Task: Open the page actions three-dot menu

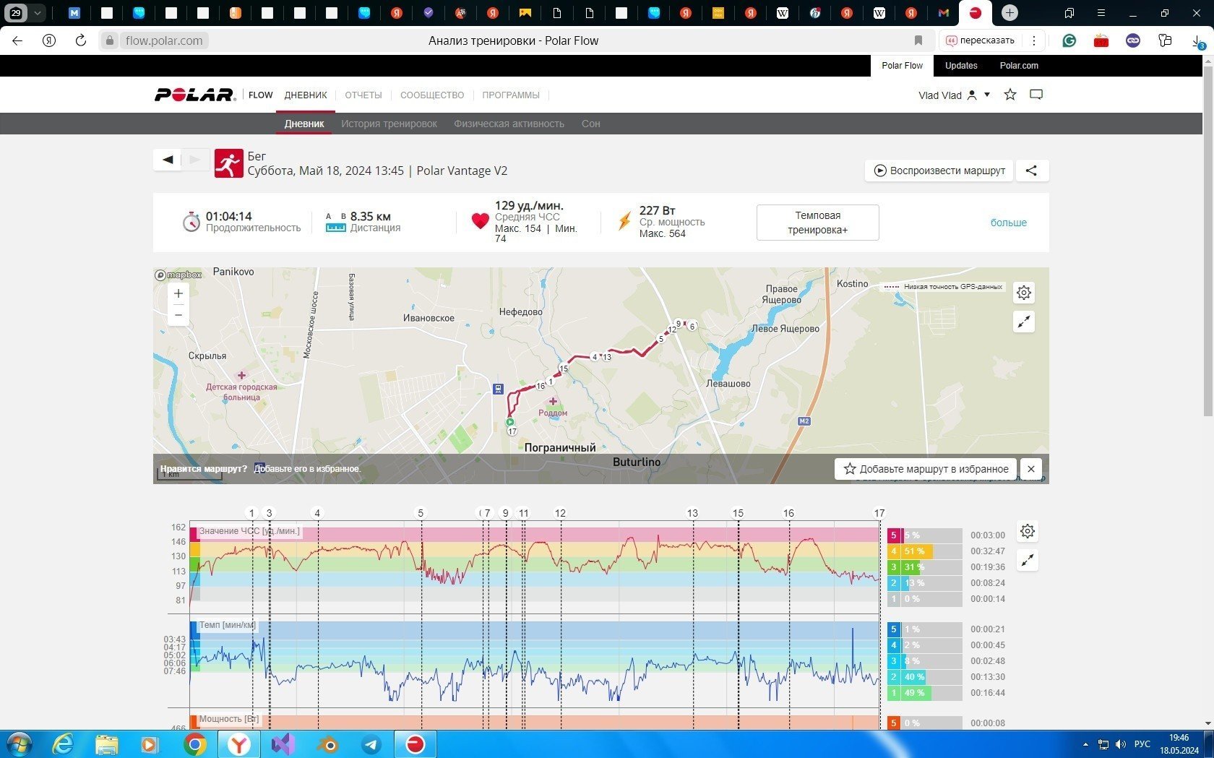Action: click(1034, 40)
